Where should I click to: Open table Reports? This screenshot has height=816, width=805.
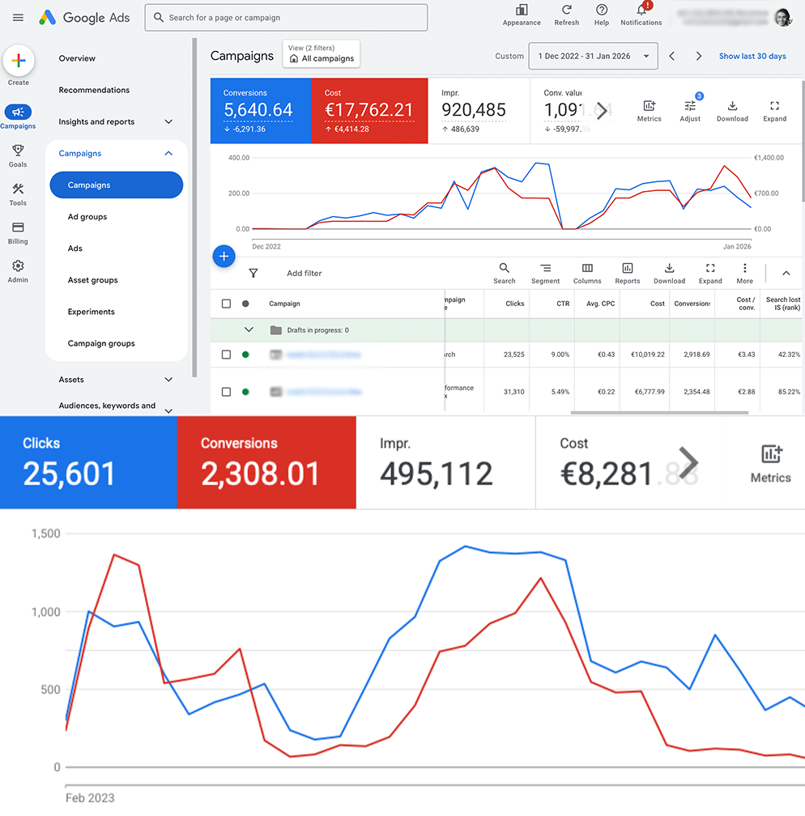coord(628,274)
